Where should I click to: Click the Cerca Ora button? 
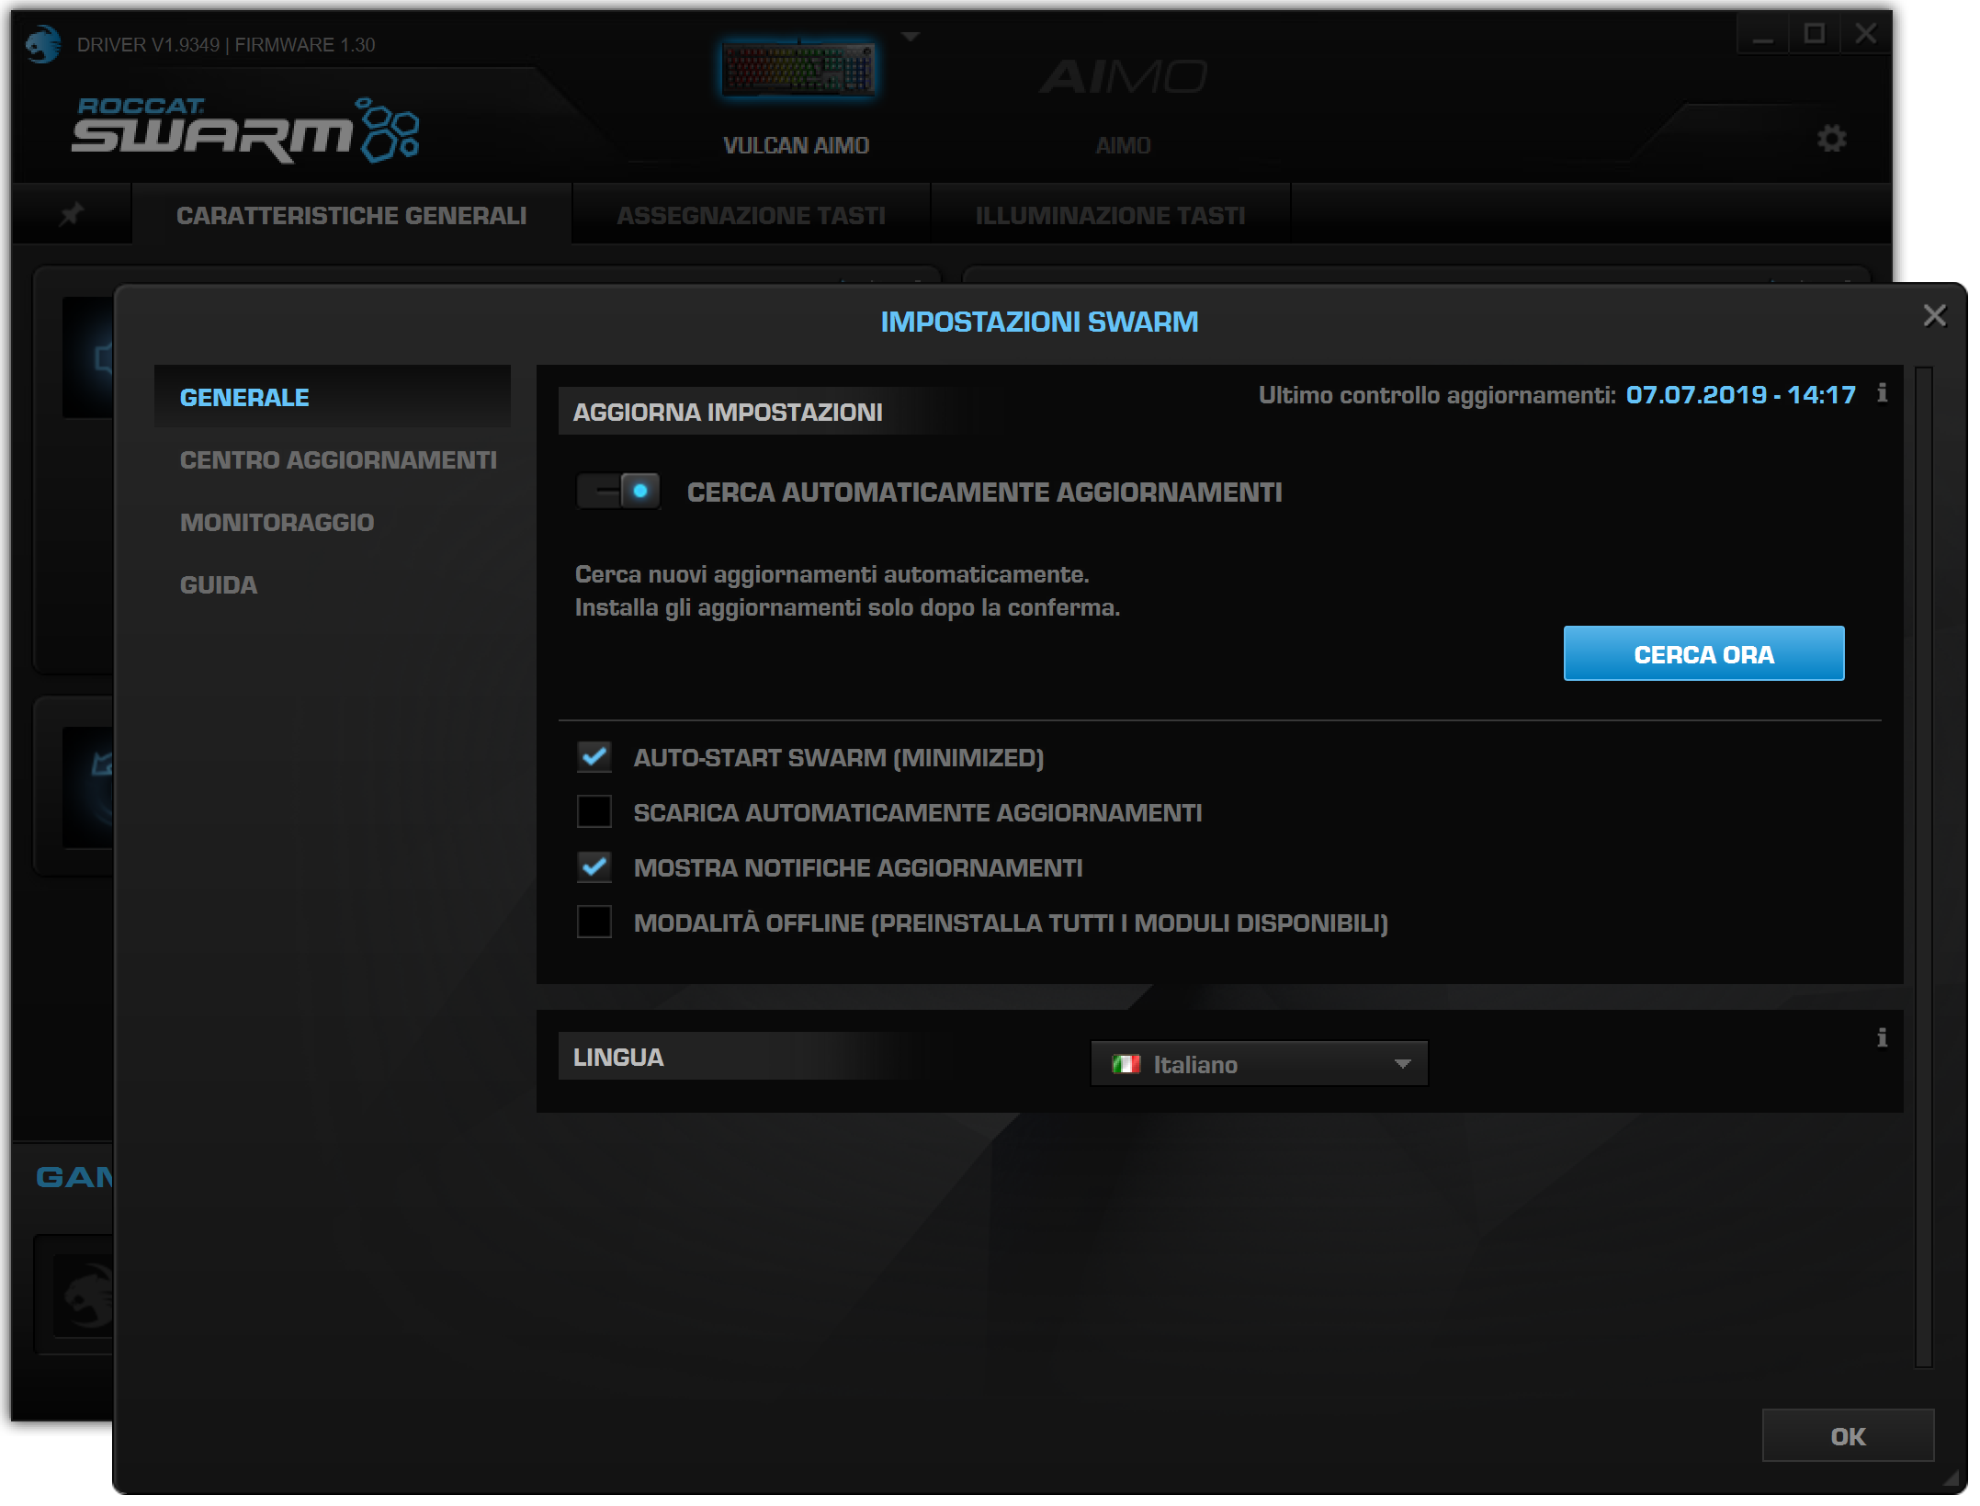pos(1703,654)
